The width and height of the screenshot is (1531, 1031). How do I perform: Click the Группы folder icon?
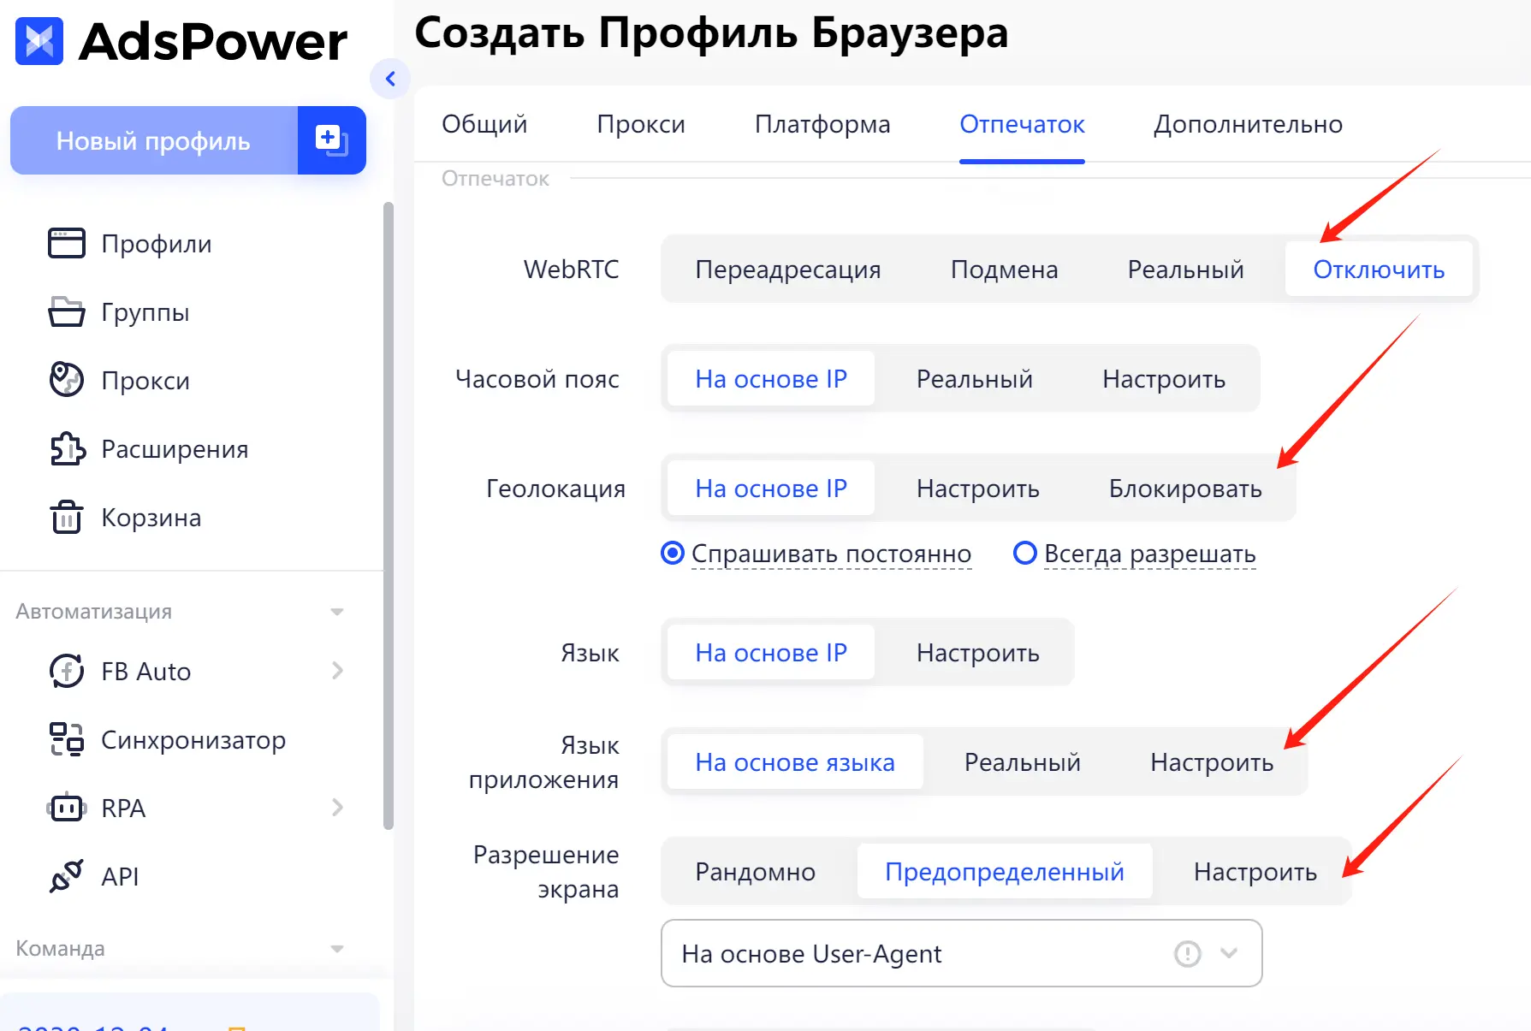67,312
